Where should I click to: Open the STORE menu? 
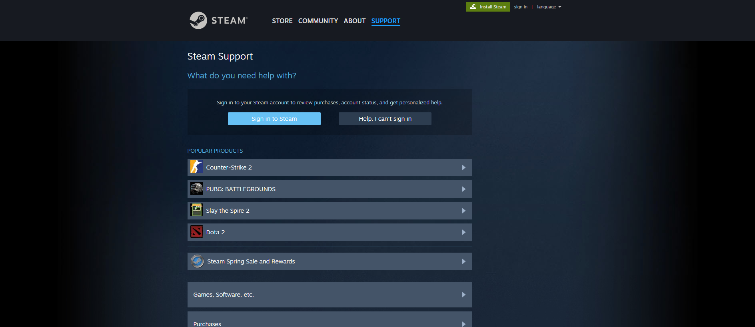tap(282, 21)
